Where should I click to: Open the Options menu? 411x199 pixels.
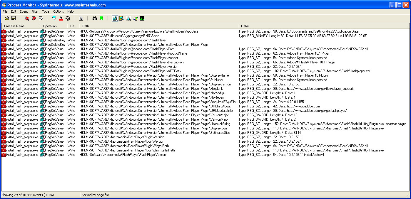(x=58, y=11)
